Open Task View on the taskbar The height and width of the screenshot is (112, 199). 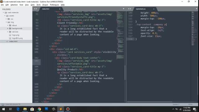coord(11,109)
